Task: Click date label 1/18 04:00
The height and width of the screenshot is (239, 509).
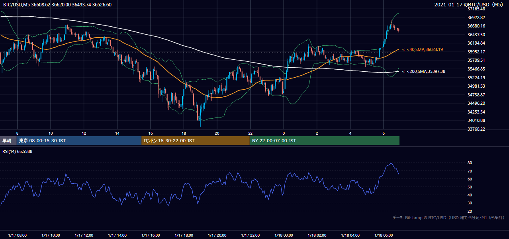Action: (350, 235)
